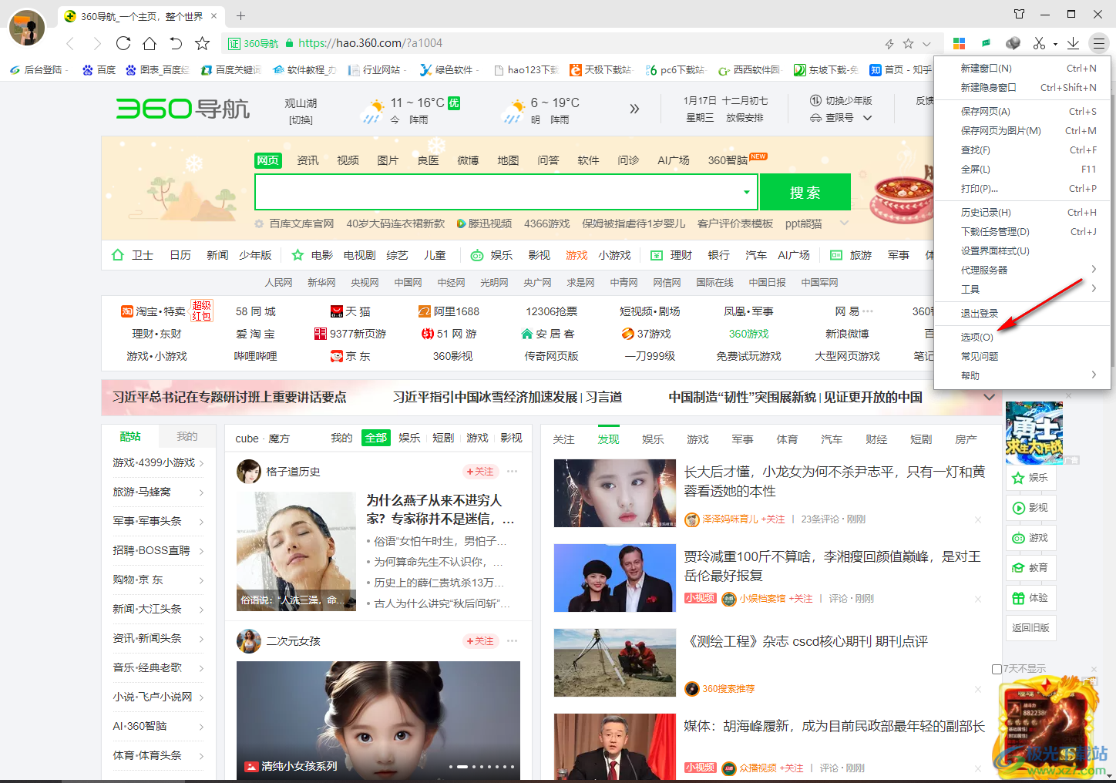Switch search category to 资讯
This screenshot has height=783, width=1116.
308,160
